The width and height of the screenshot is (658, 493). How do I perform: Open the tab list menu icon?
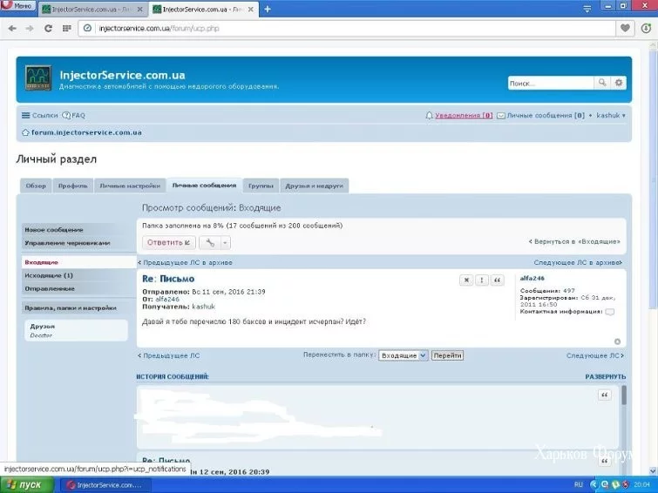point(587,10)
